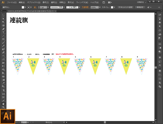Click the fill color swatch in control bar
Viewport: 163px width, 124px height.
pos(23,8)
